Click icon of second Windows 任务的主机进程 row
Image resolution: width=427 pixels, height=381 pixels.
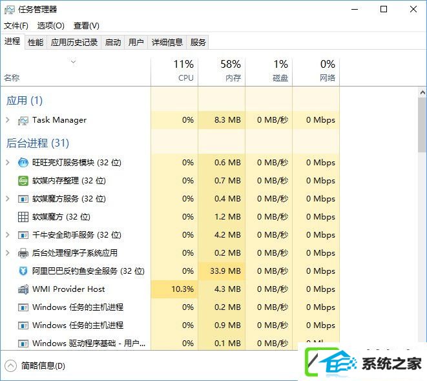pyautogui.click(x=23, y=325)
